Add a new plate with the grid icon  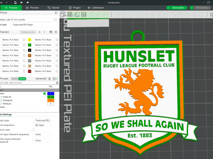click(x=70, y=14)
